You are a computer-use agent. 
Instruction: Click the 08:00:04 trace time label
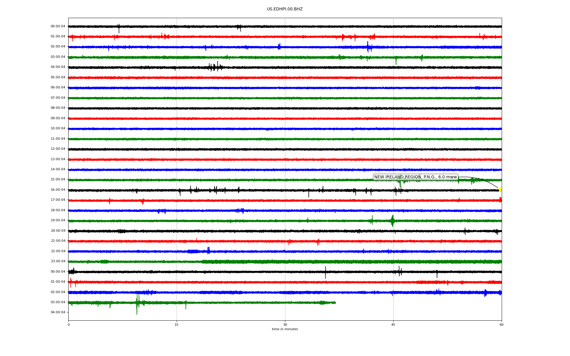58,108
